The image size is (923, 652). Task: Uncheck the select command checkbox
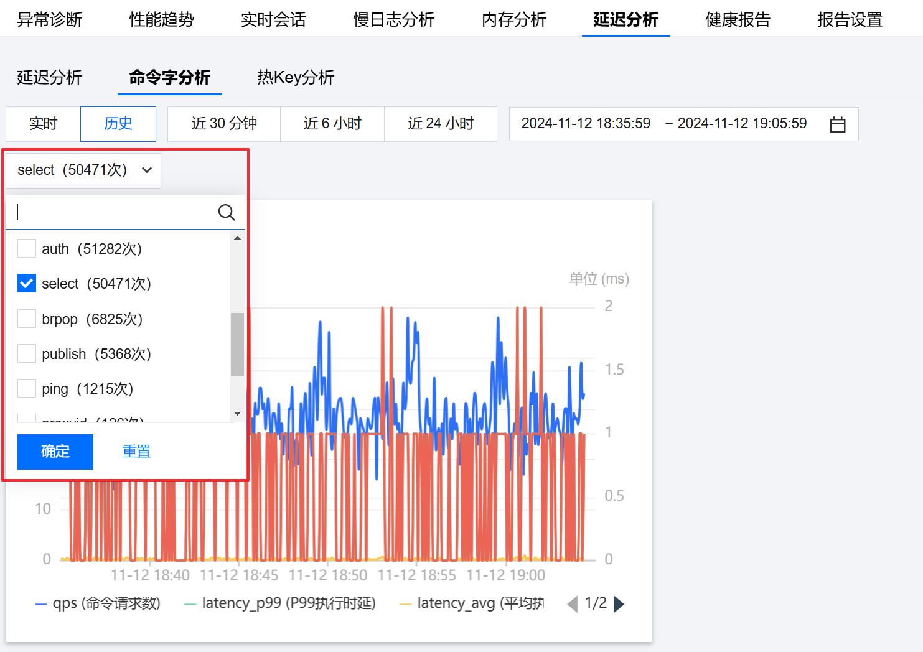27,284
